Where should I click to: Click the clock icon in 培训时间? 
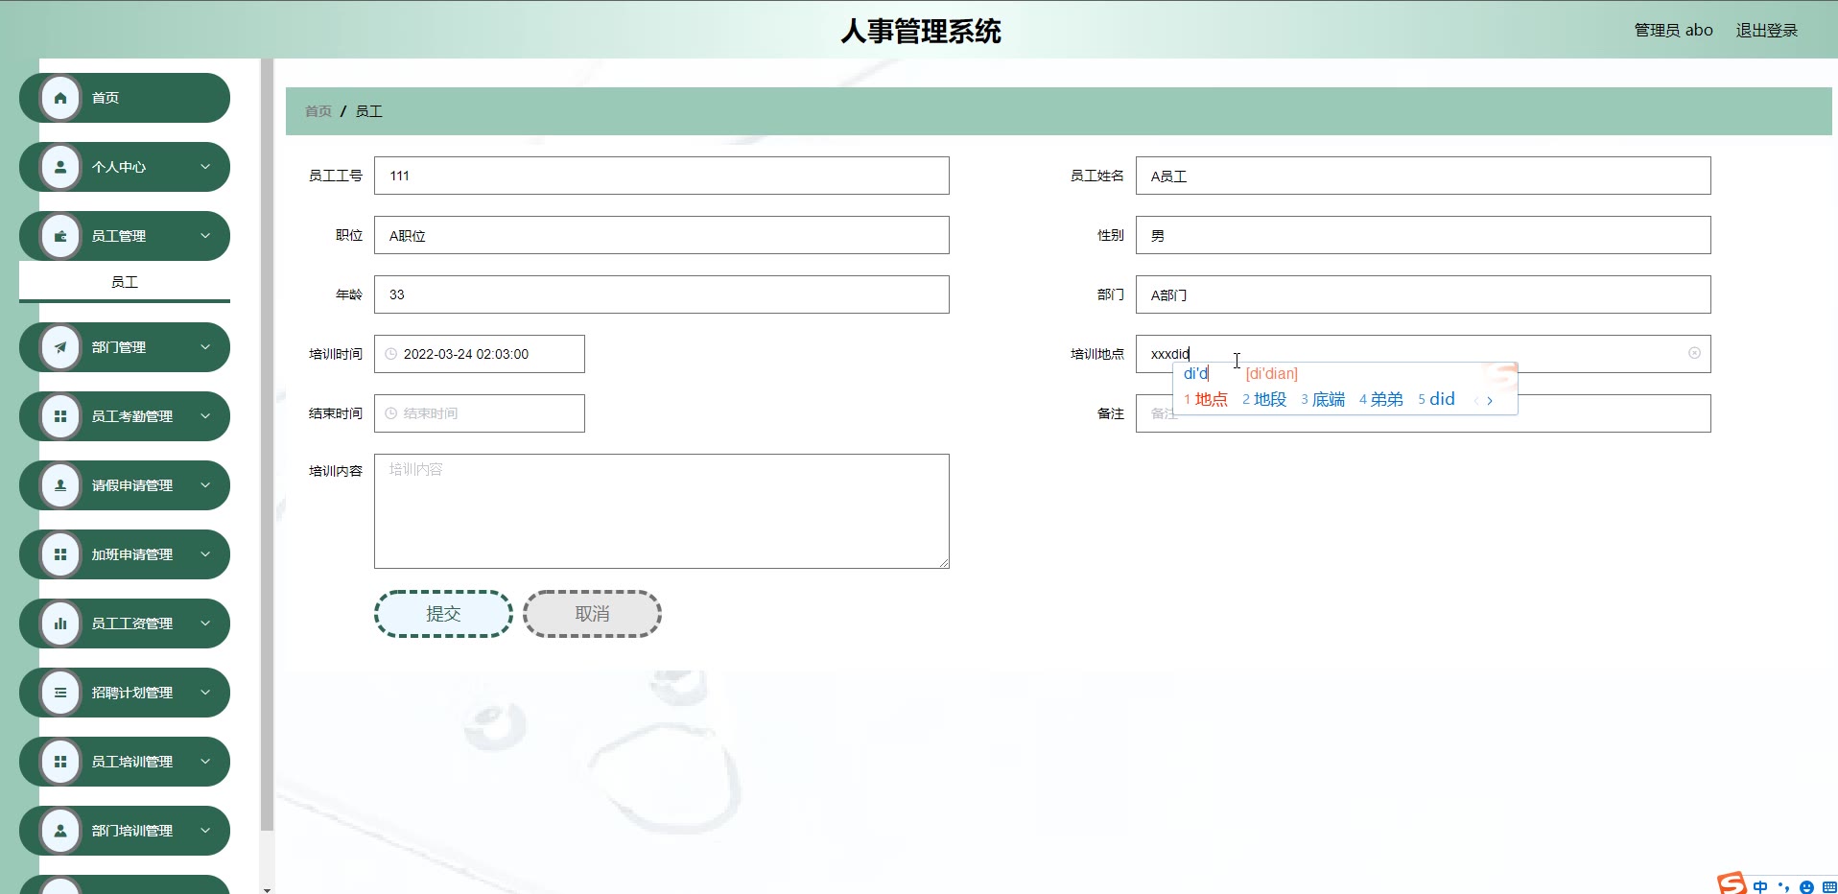[x=390, y=354]
